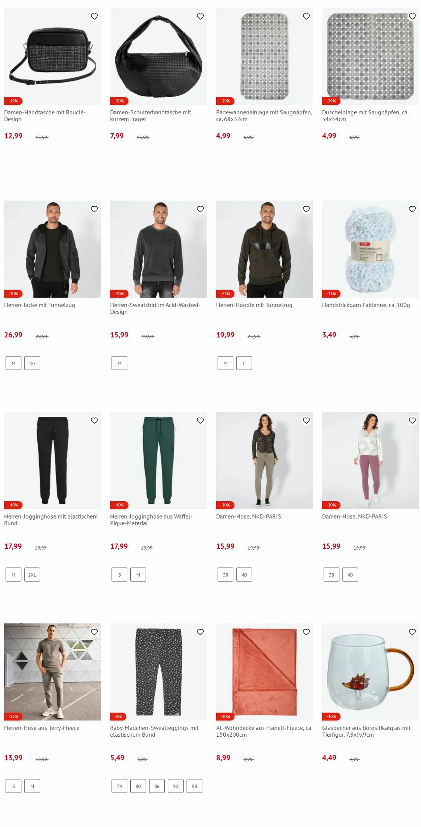
Task: View olive Damen-Hose NKD-PARIS image
Action: coord(264,461)
